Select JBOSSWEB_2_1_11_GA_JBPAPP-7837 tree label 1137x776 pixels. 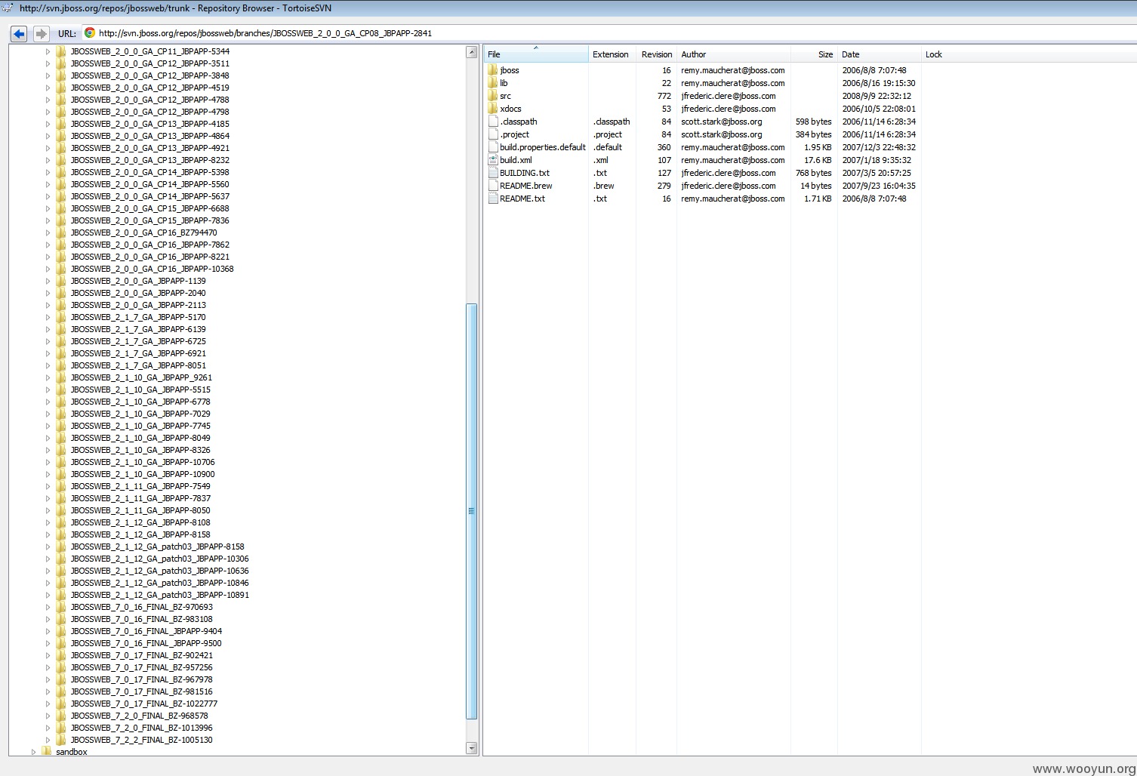pyautogui.click(x=140, y=498)
